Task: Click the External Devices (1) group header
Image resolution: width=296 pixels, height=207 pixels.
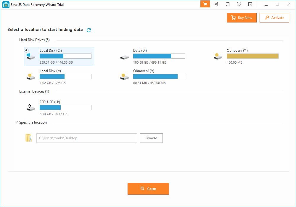Action: click(x=34, y=91)
